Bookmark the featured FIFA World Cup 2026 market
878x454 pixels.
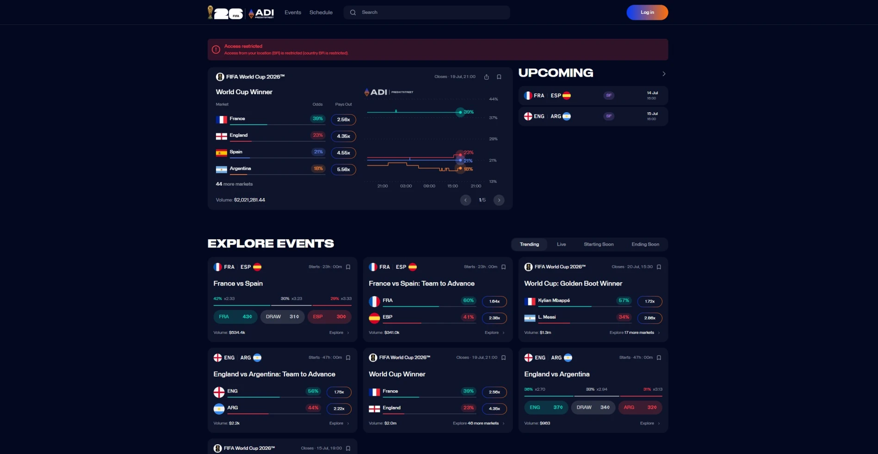click(x=499, y=77)
